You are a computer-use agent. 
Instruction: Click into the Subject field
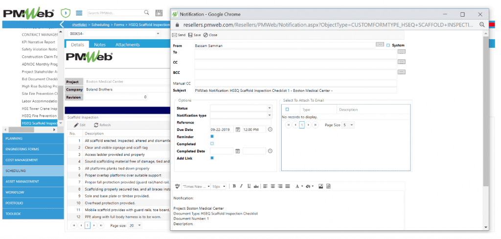coord(295,90)
